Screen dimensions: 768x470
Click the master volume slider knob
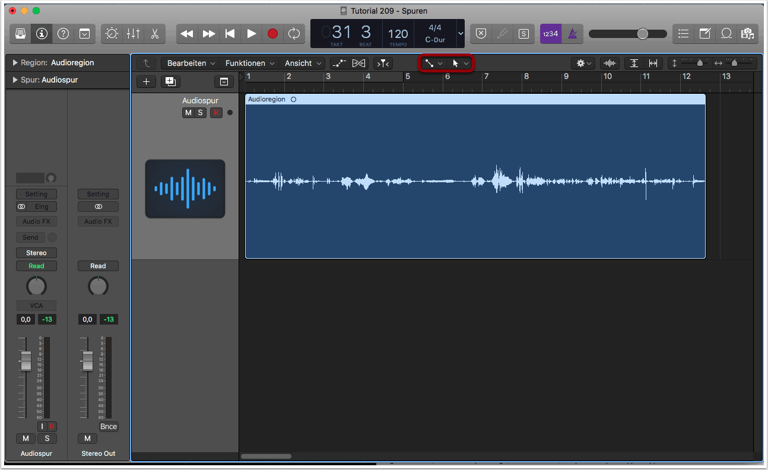pyautogui.click(x=642, y=34)
